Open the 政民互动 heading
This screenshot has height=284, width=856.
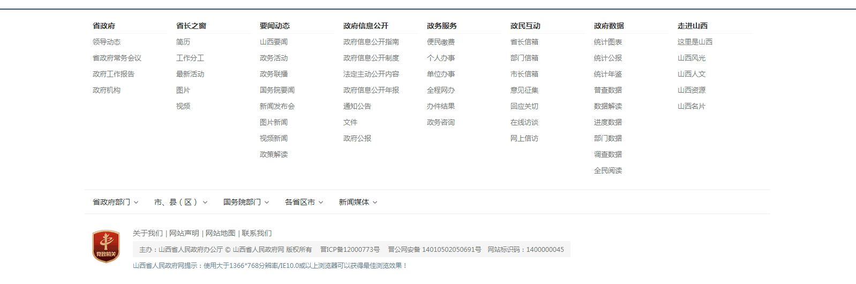click(x=525, y=26)
